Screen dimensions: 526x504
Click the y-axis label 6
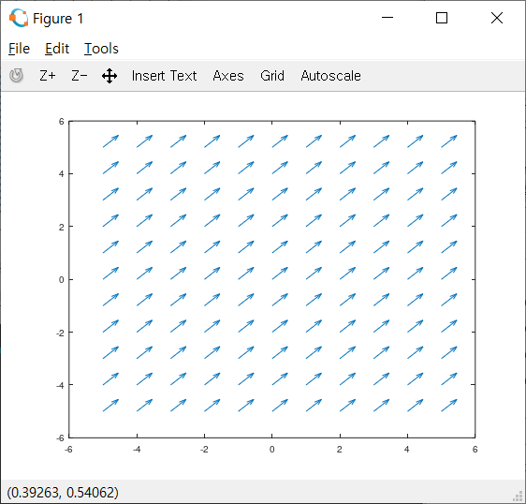click(x=62, y=122)
